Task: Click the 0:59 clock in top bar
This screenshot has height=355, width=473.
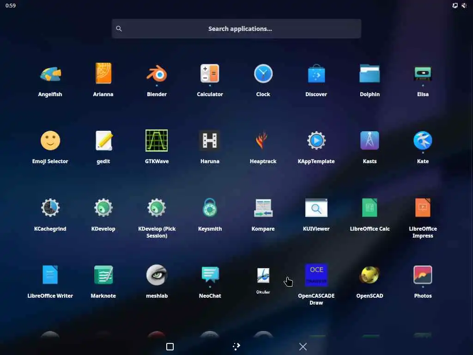Action: point(11,6)
